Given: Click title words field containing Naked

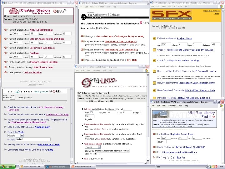Looking at the screenshot, I should pyautogui.click(x=33, y=139).
